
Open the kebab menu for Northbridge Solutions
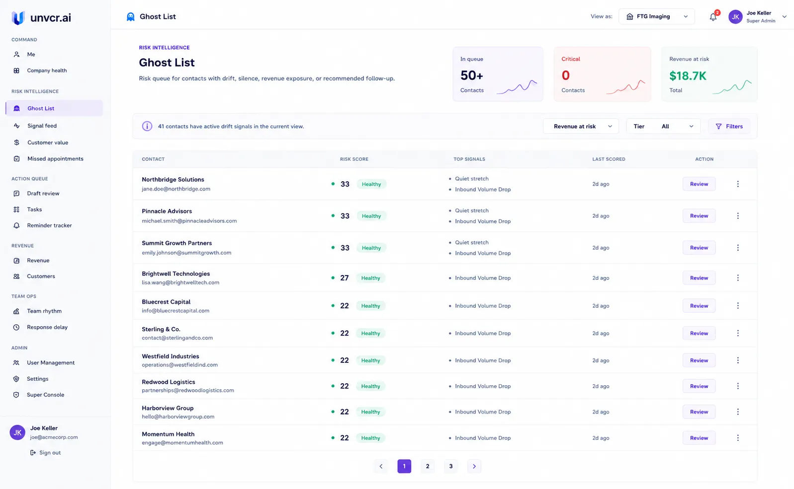click(738, 184)
